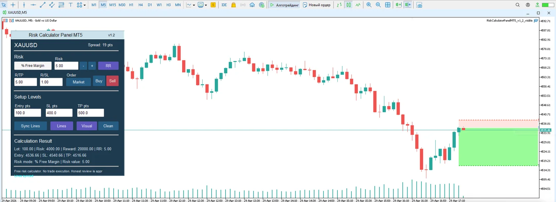Edit the R/SL input field
The height and width of the screenshot is (202, 556).
click(51, 82)
